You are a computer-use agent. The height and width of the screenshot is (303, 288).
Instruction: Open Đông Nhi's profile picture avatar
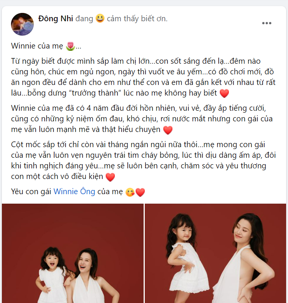click(22, 24)
